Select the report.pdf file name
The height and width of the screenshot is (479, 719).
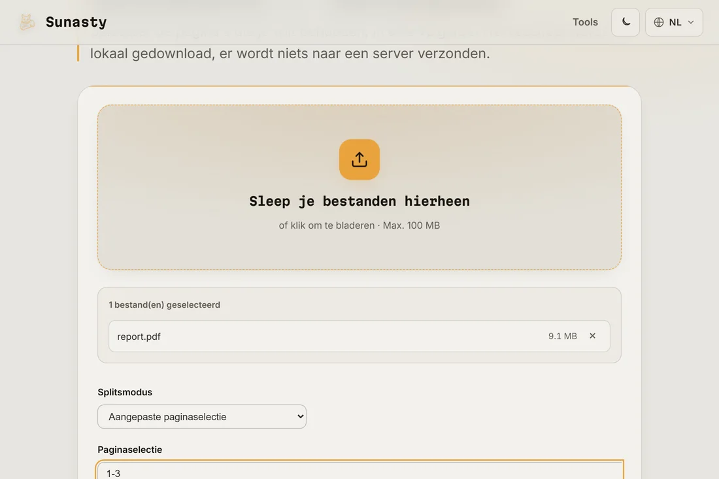[139, 337]
